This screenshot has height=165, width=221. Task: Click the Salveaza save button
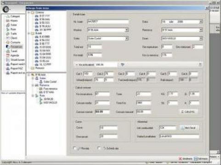pos(201,159)
